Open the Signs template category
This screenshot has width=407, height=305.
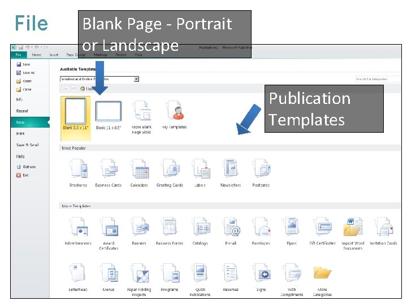click(x=261, y=277)
